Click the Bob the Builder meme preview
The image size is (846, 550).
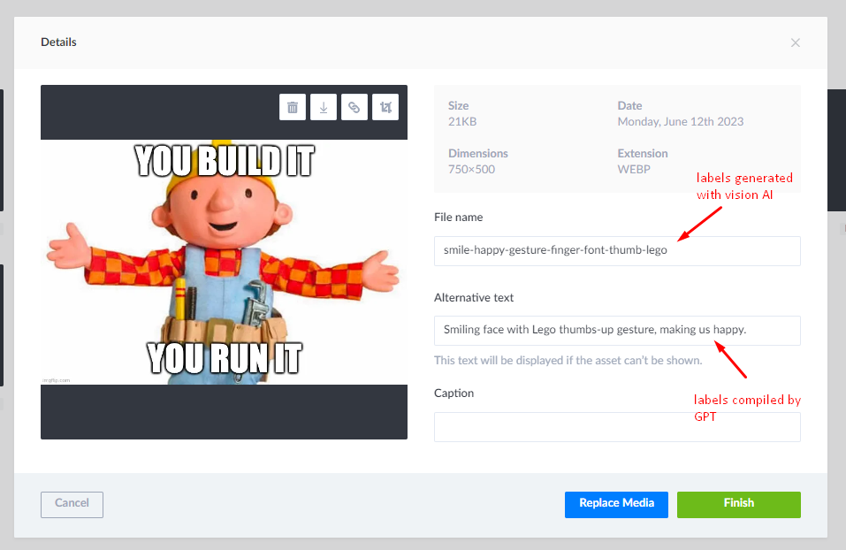[224, 262]
